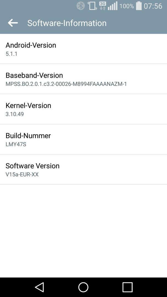
Task: Tap the 5.1.1 version value
Action: [11, 54]
